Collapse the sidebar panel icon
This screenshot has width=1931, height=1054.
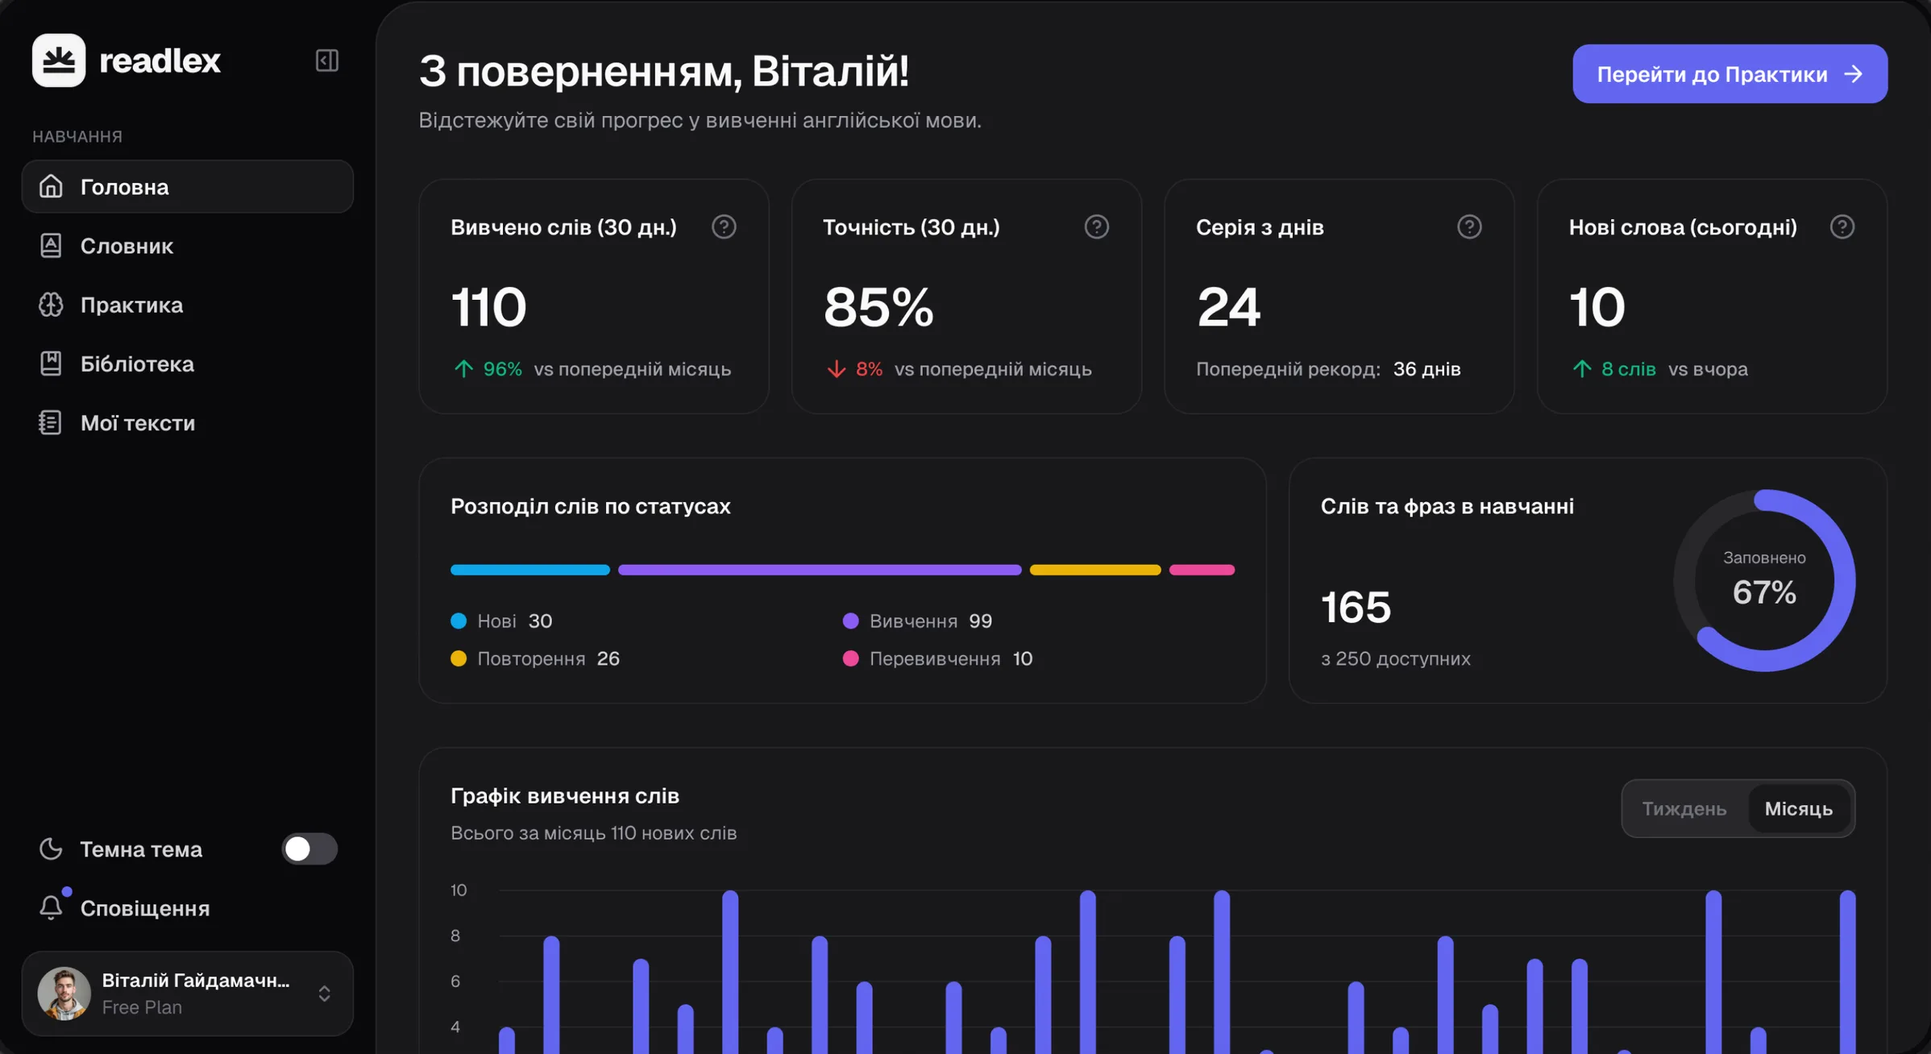coord(326,60)
